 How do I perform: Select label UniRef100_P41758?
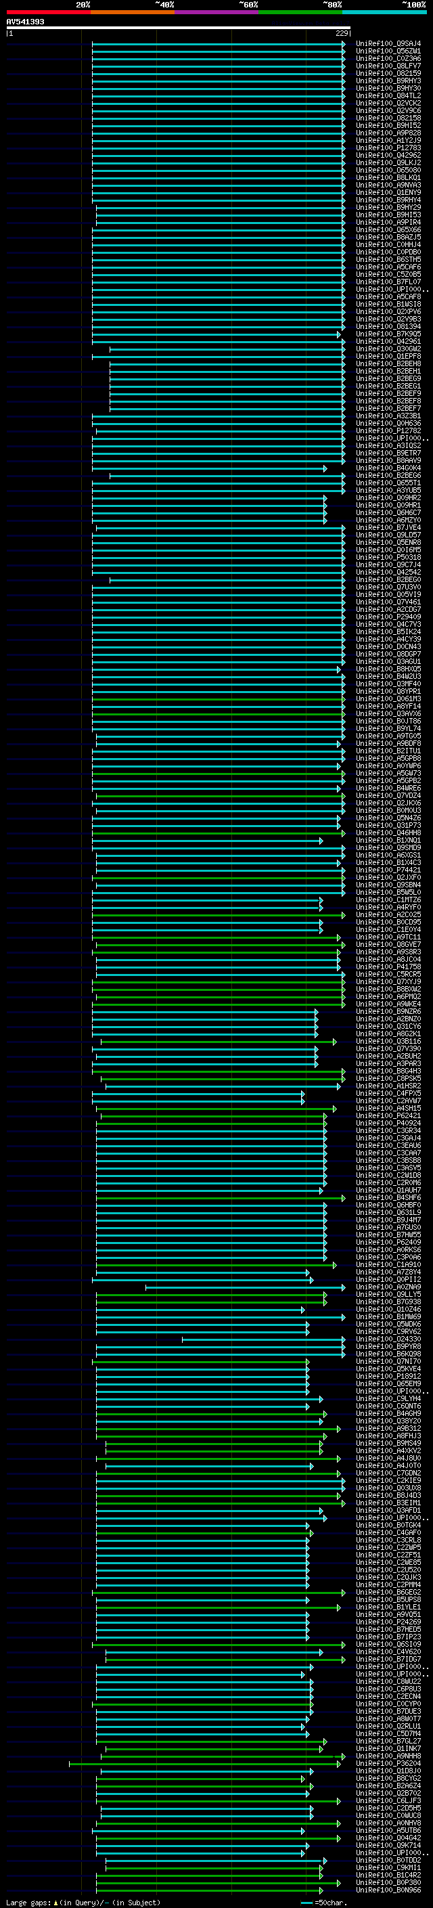coord(388,967)
